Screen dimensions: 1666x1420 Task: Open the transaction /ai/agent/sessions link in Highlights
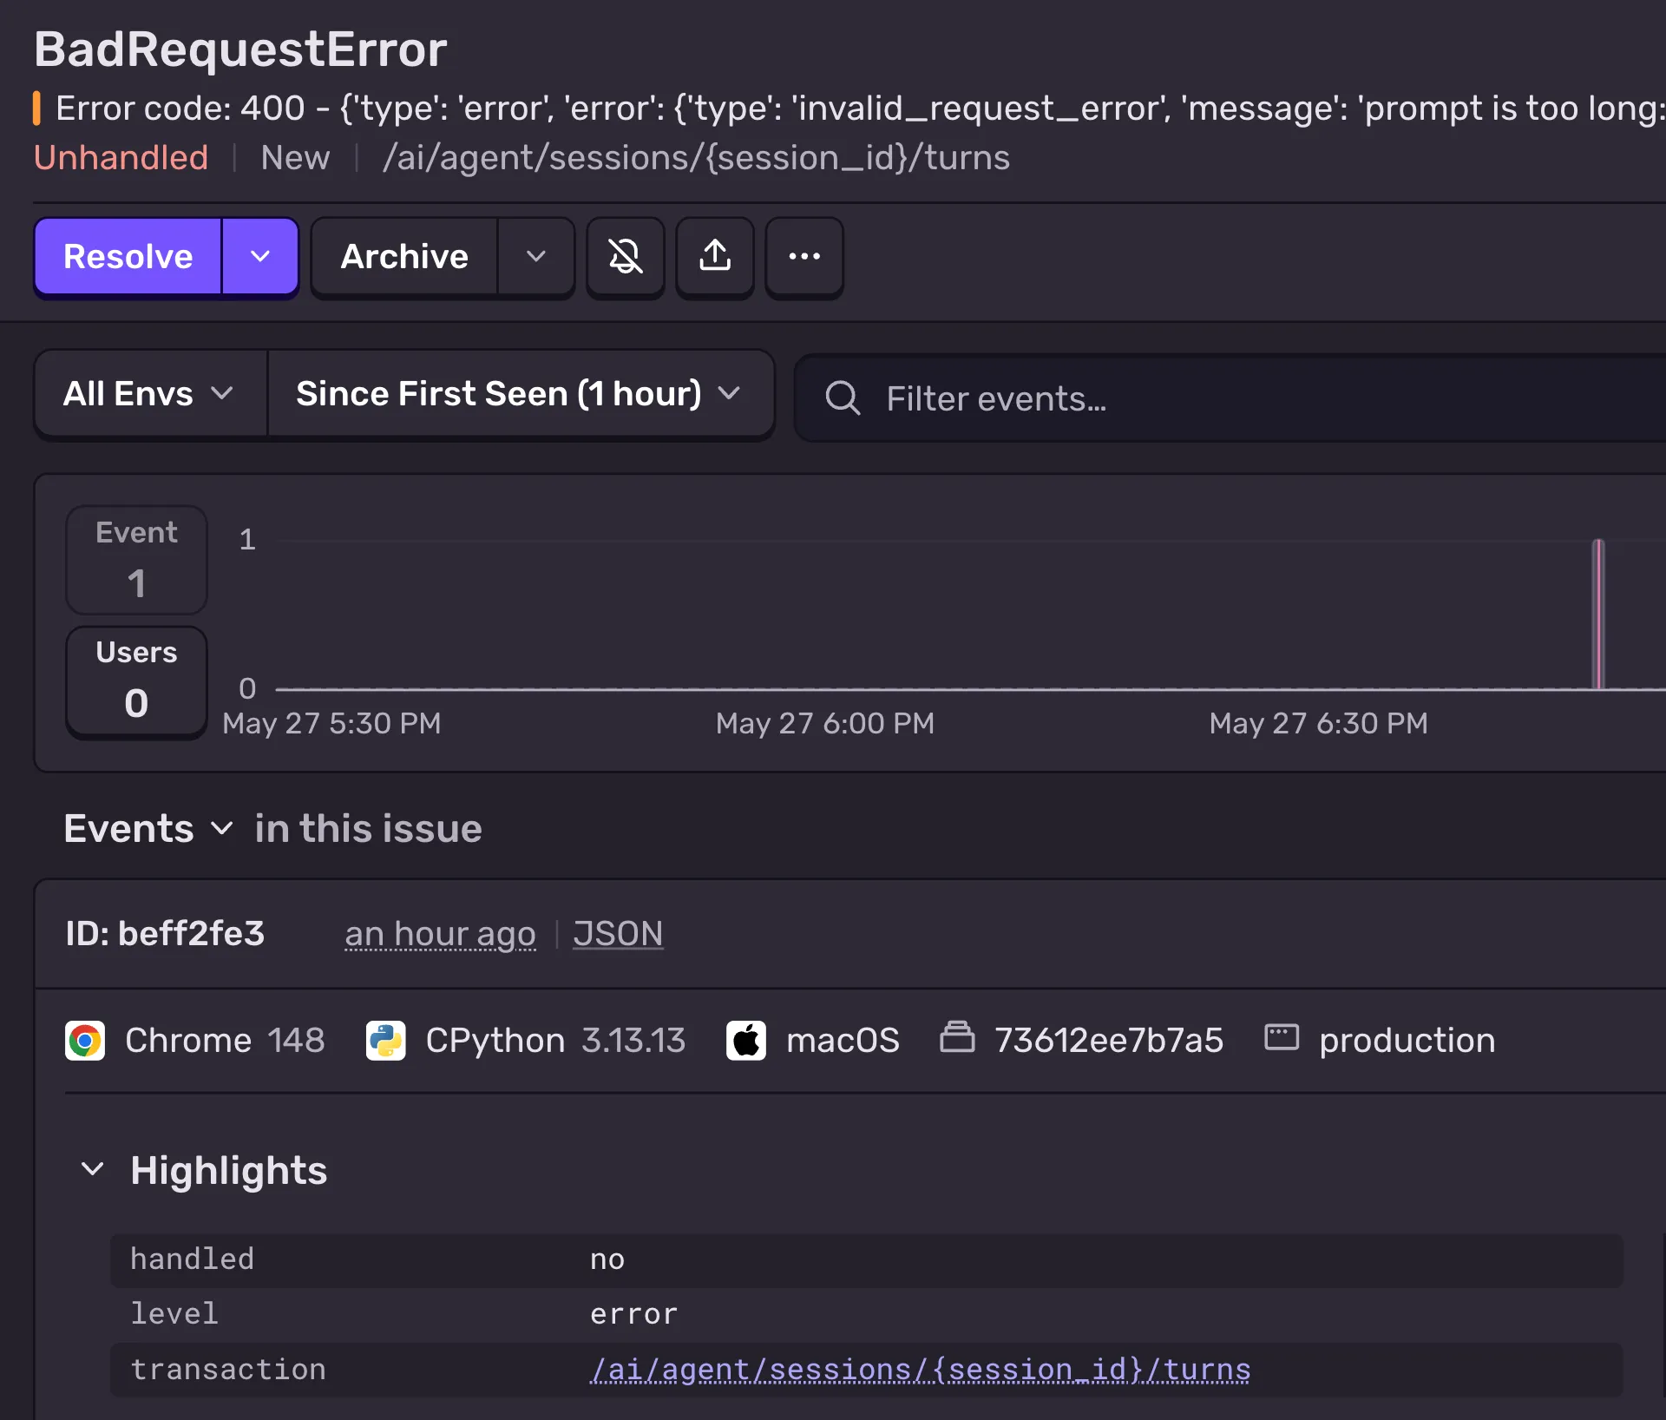pos(920,1370)
